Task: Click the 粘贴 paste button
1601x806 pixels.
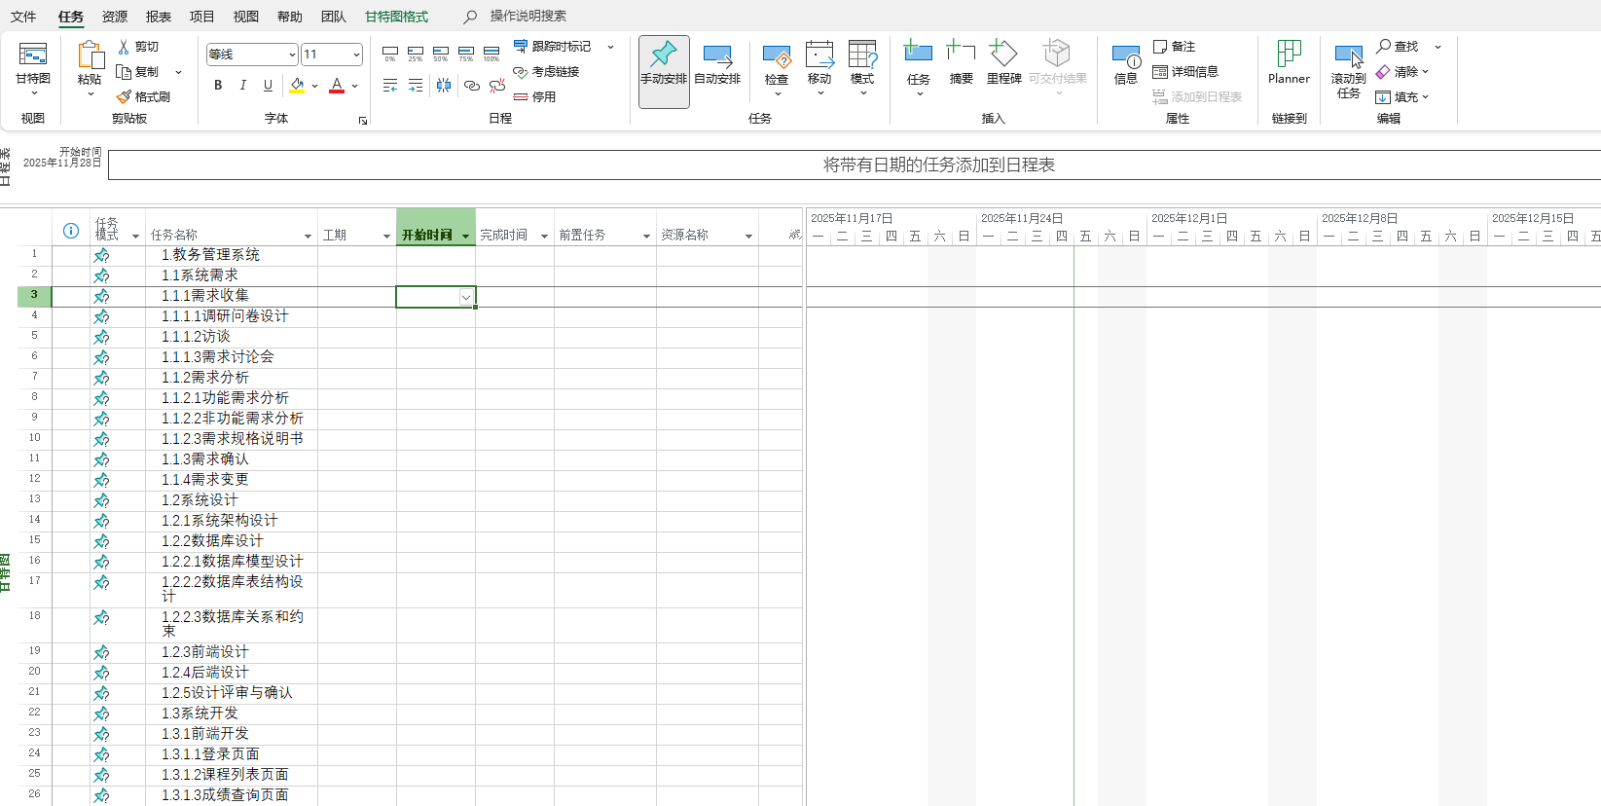Action: [90, 63]
